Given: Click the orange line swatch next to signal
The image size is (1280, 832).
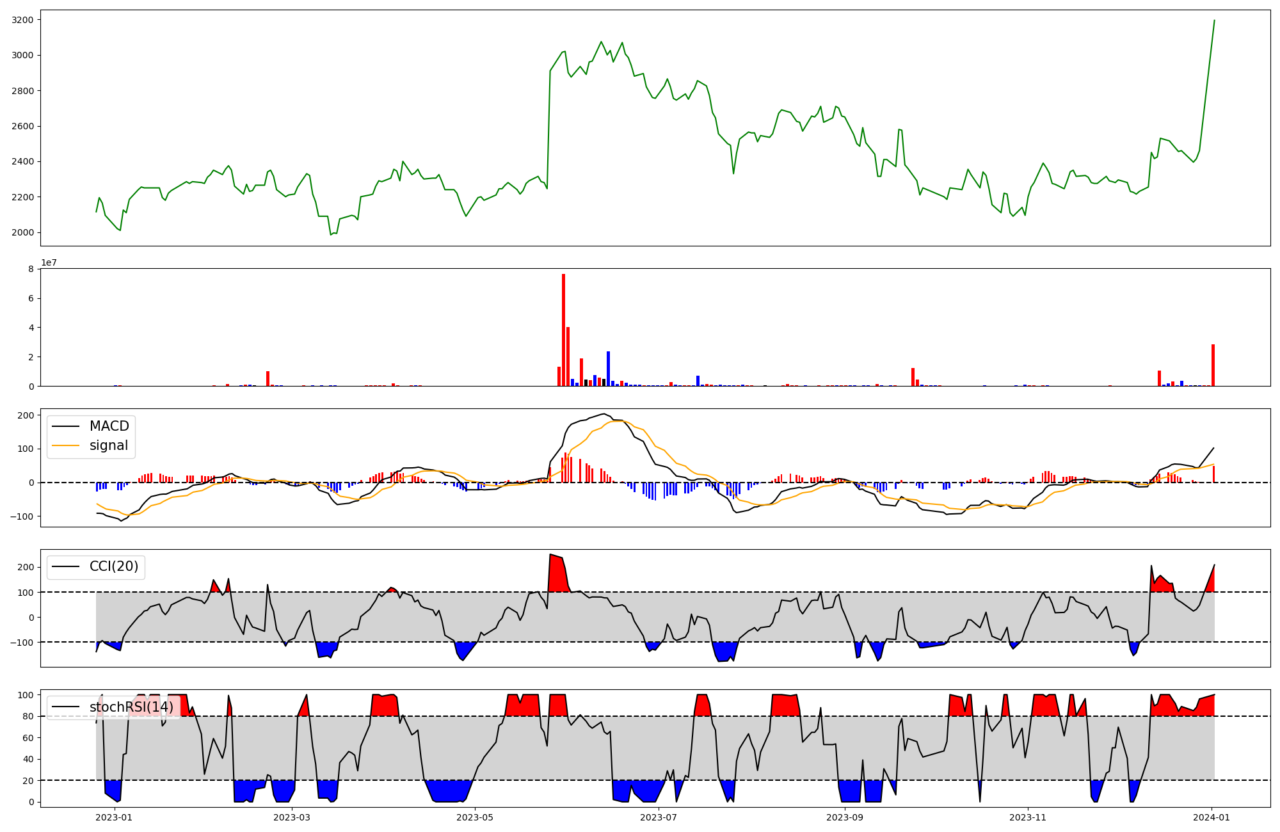Looking at the screenshot, I should coord(65,445).
